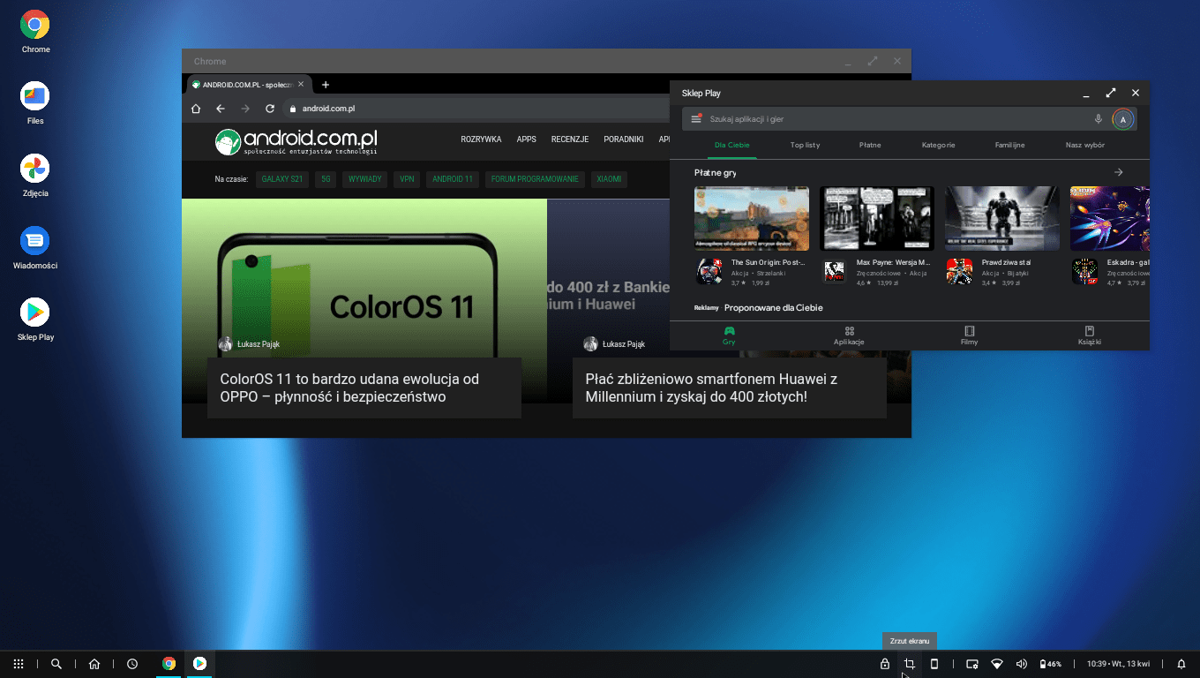Mute sound via taskbar volume icon
Viewport: 1200px width, 678px height.
tap(1022, 664)
